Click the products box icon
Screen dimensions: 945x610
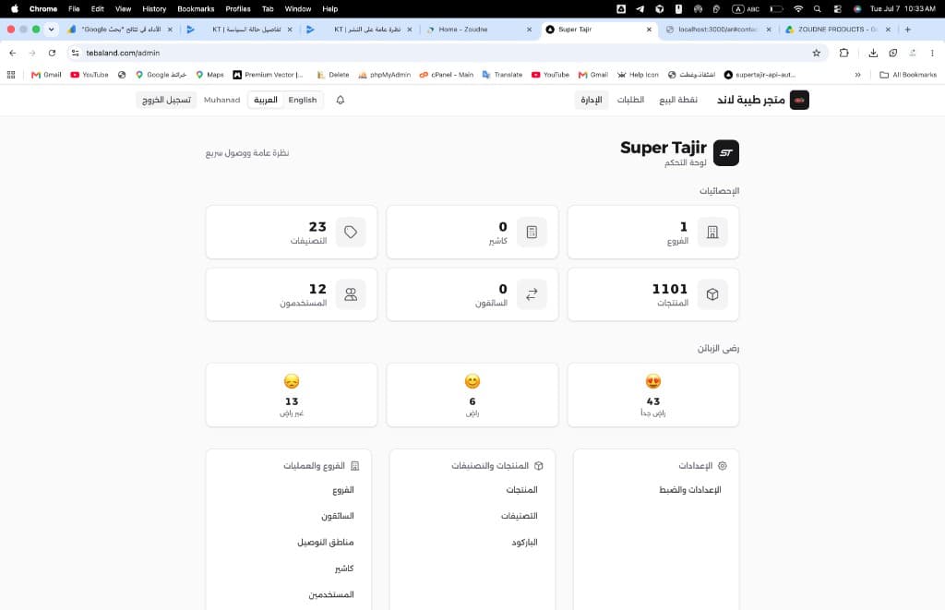tap(712, 294)
